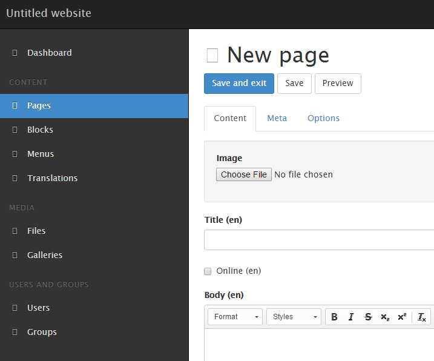Click the icon beside New page heading
Viewport: 434px width, 361px height.
212,56
